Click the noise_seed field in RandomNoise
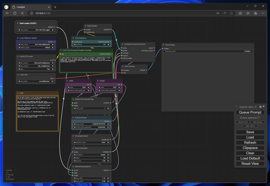 click(x=92, y=124)
